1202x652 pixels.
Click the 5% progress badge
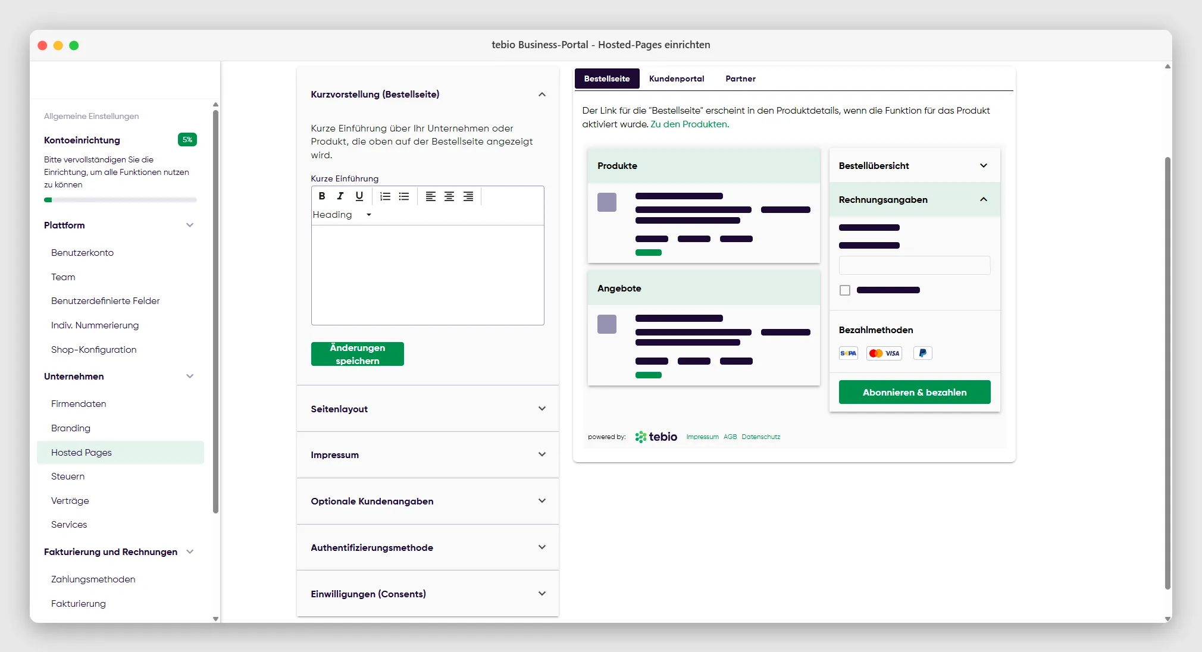(187, 140)
